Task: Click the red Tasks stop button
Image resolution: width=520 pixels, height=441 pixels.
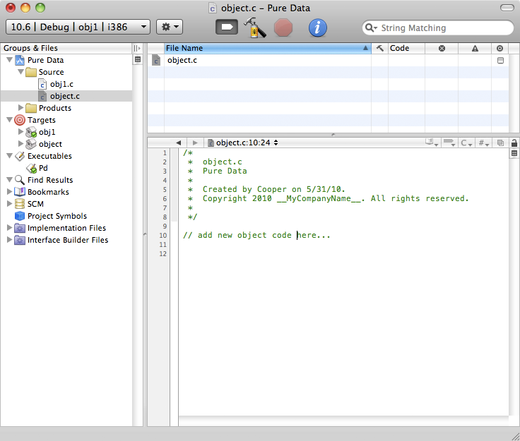Action: point(283,28)
